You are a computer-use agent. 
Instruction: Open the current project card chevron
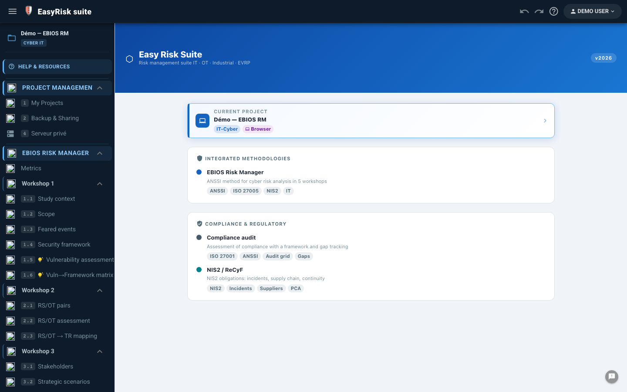tap(545, 121)
